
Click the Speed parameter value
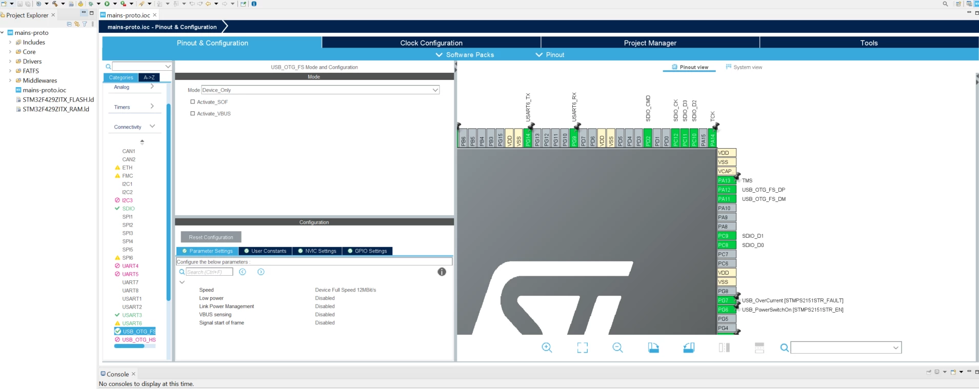click(x=345, y=290)
